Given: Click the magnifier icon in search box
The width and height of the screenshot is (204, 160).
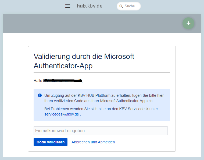Looking at the screenshot, I should pyautogui.click(x=121, y=6).
